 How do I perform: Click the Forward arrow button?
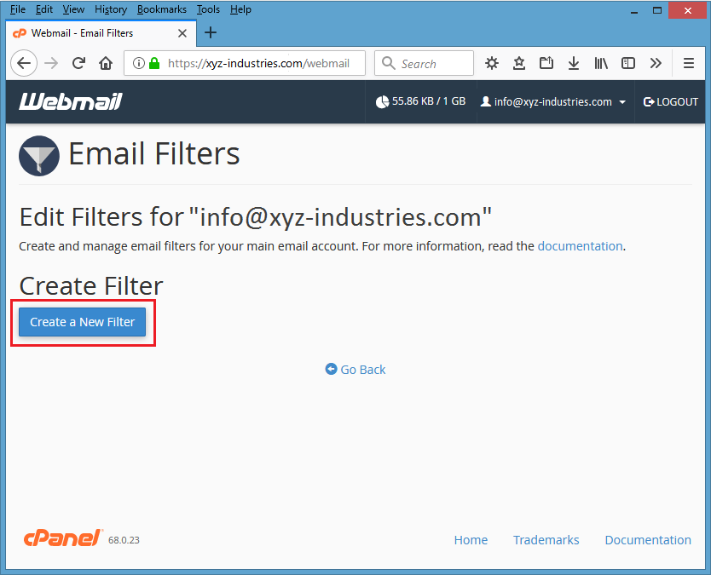[51, 63]
